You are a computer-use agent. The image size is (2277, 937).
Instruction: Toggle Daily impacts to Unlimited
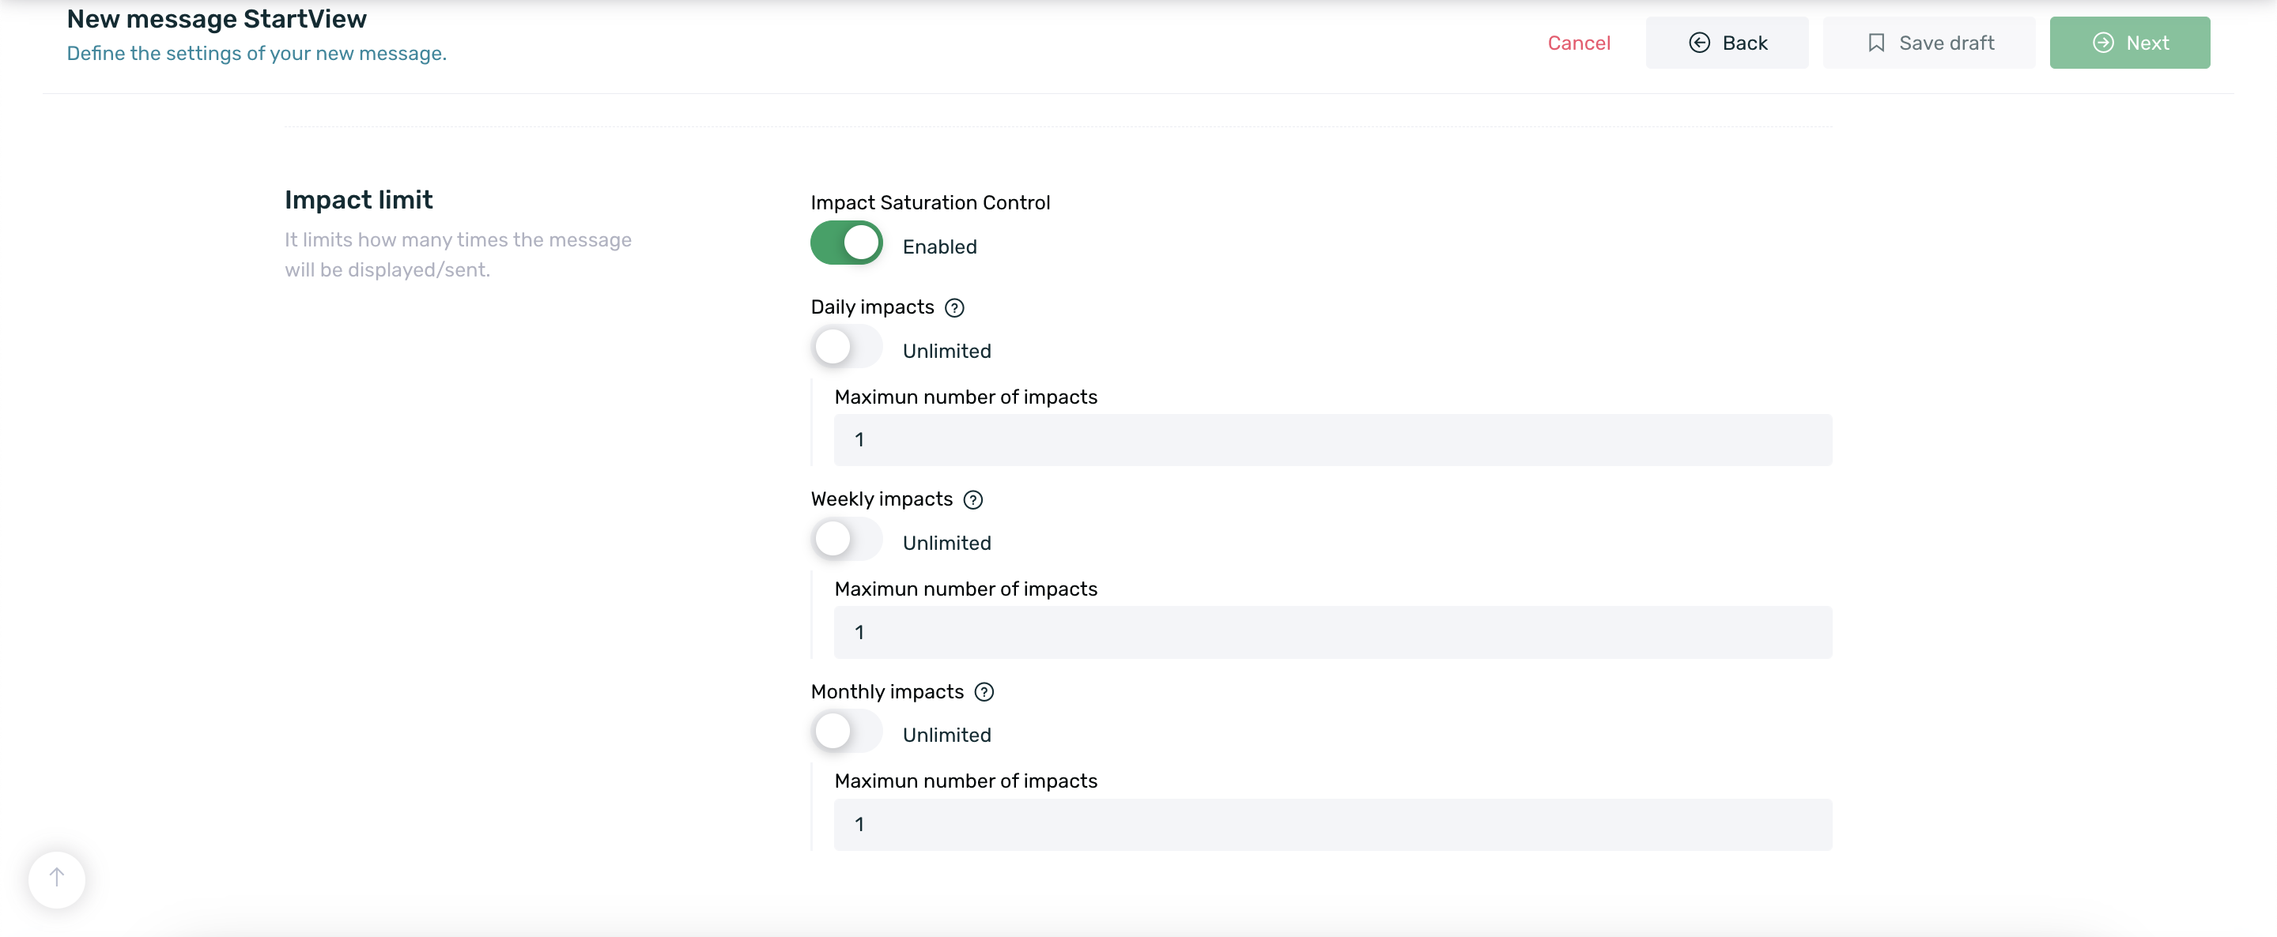click(x=846, y=347)
